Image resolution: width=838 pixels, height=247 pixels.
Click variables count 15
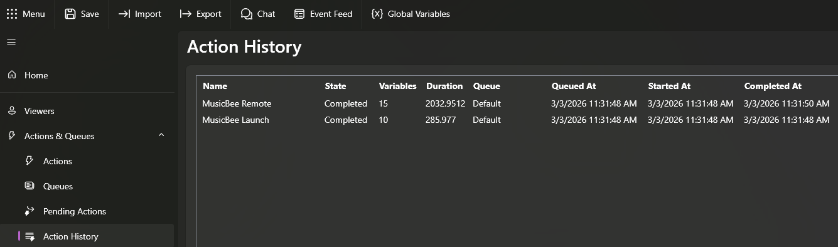pyautogui.click(x=384, y=103)
